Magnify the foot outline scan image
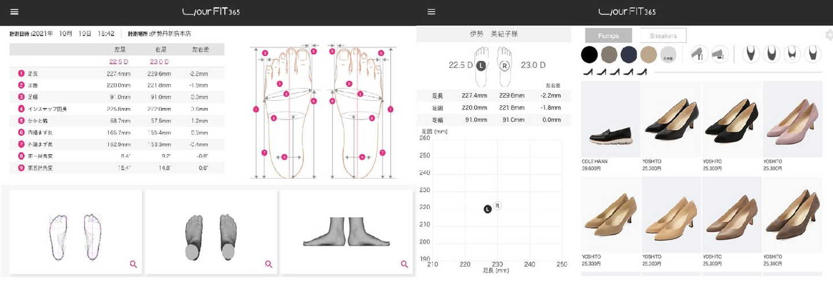833x290 pixels. pyautogui.click(x=133, y=264)
